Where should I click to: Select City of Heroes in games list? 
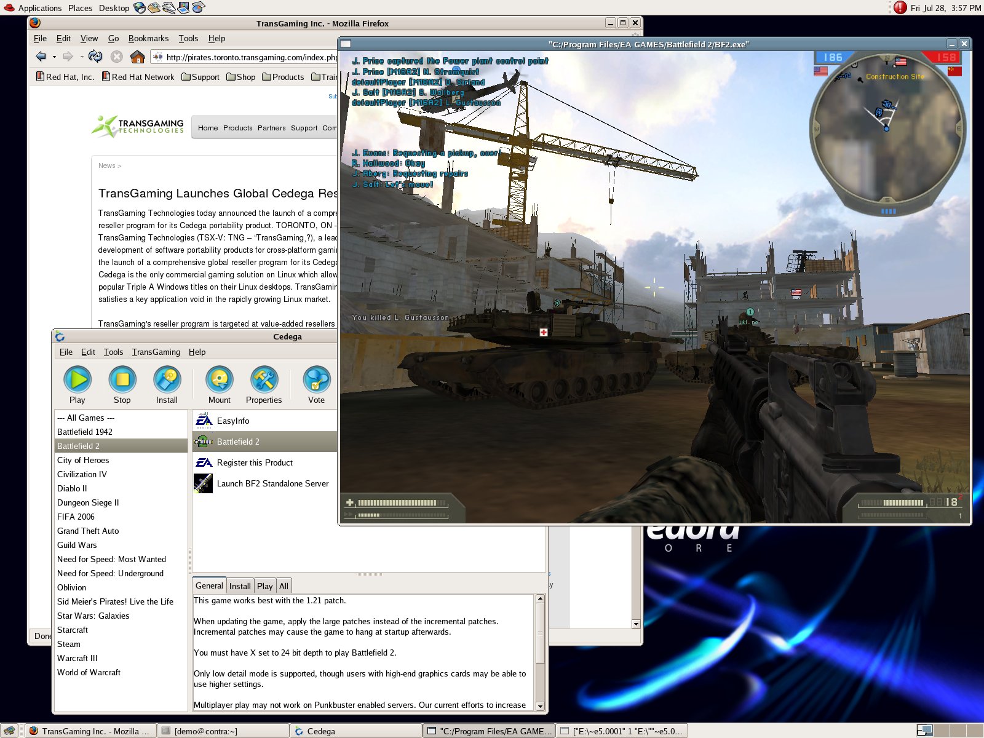(121, 460)
